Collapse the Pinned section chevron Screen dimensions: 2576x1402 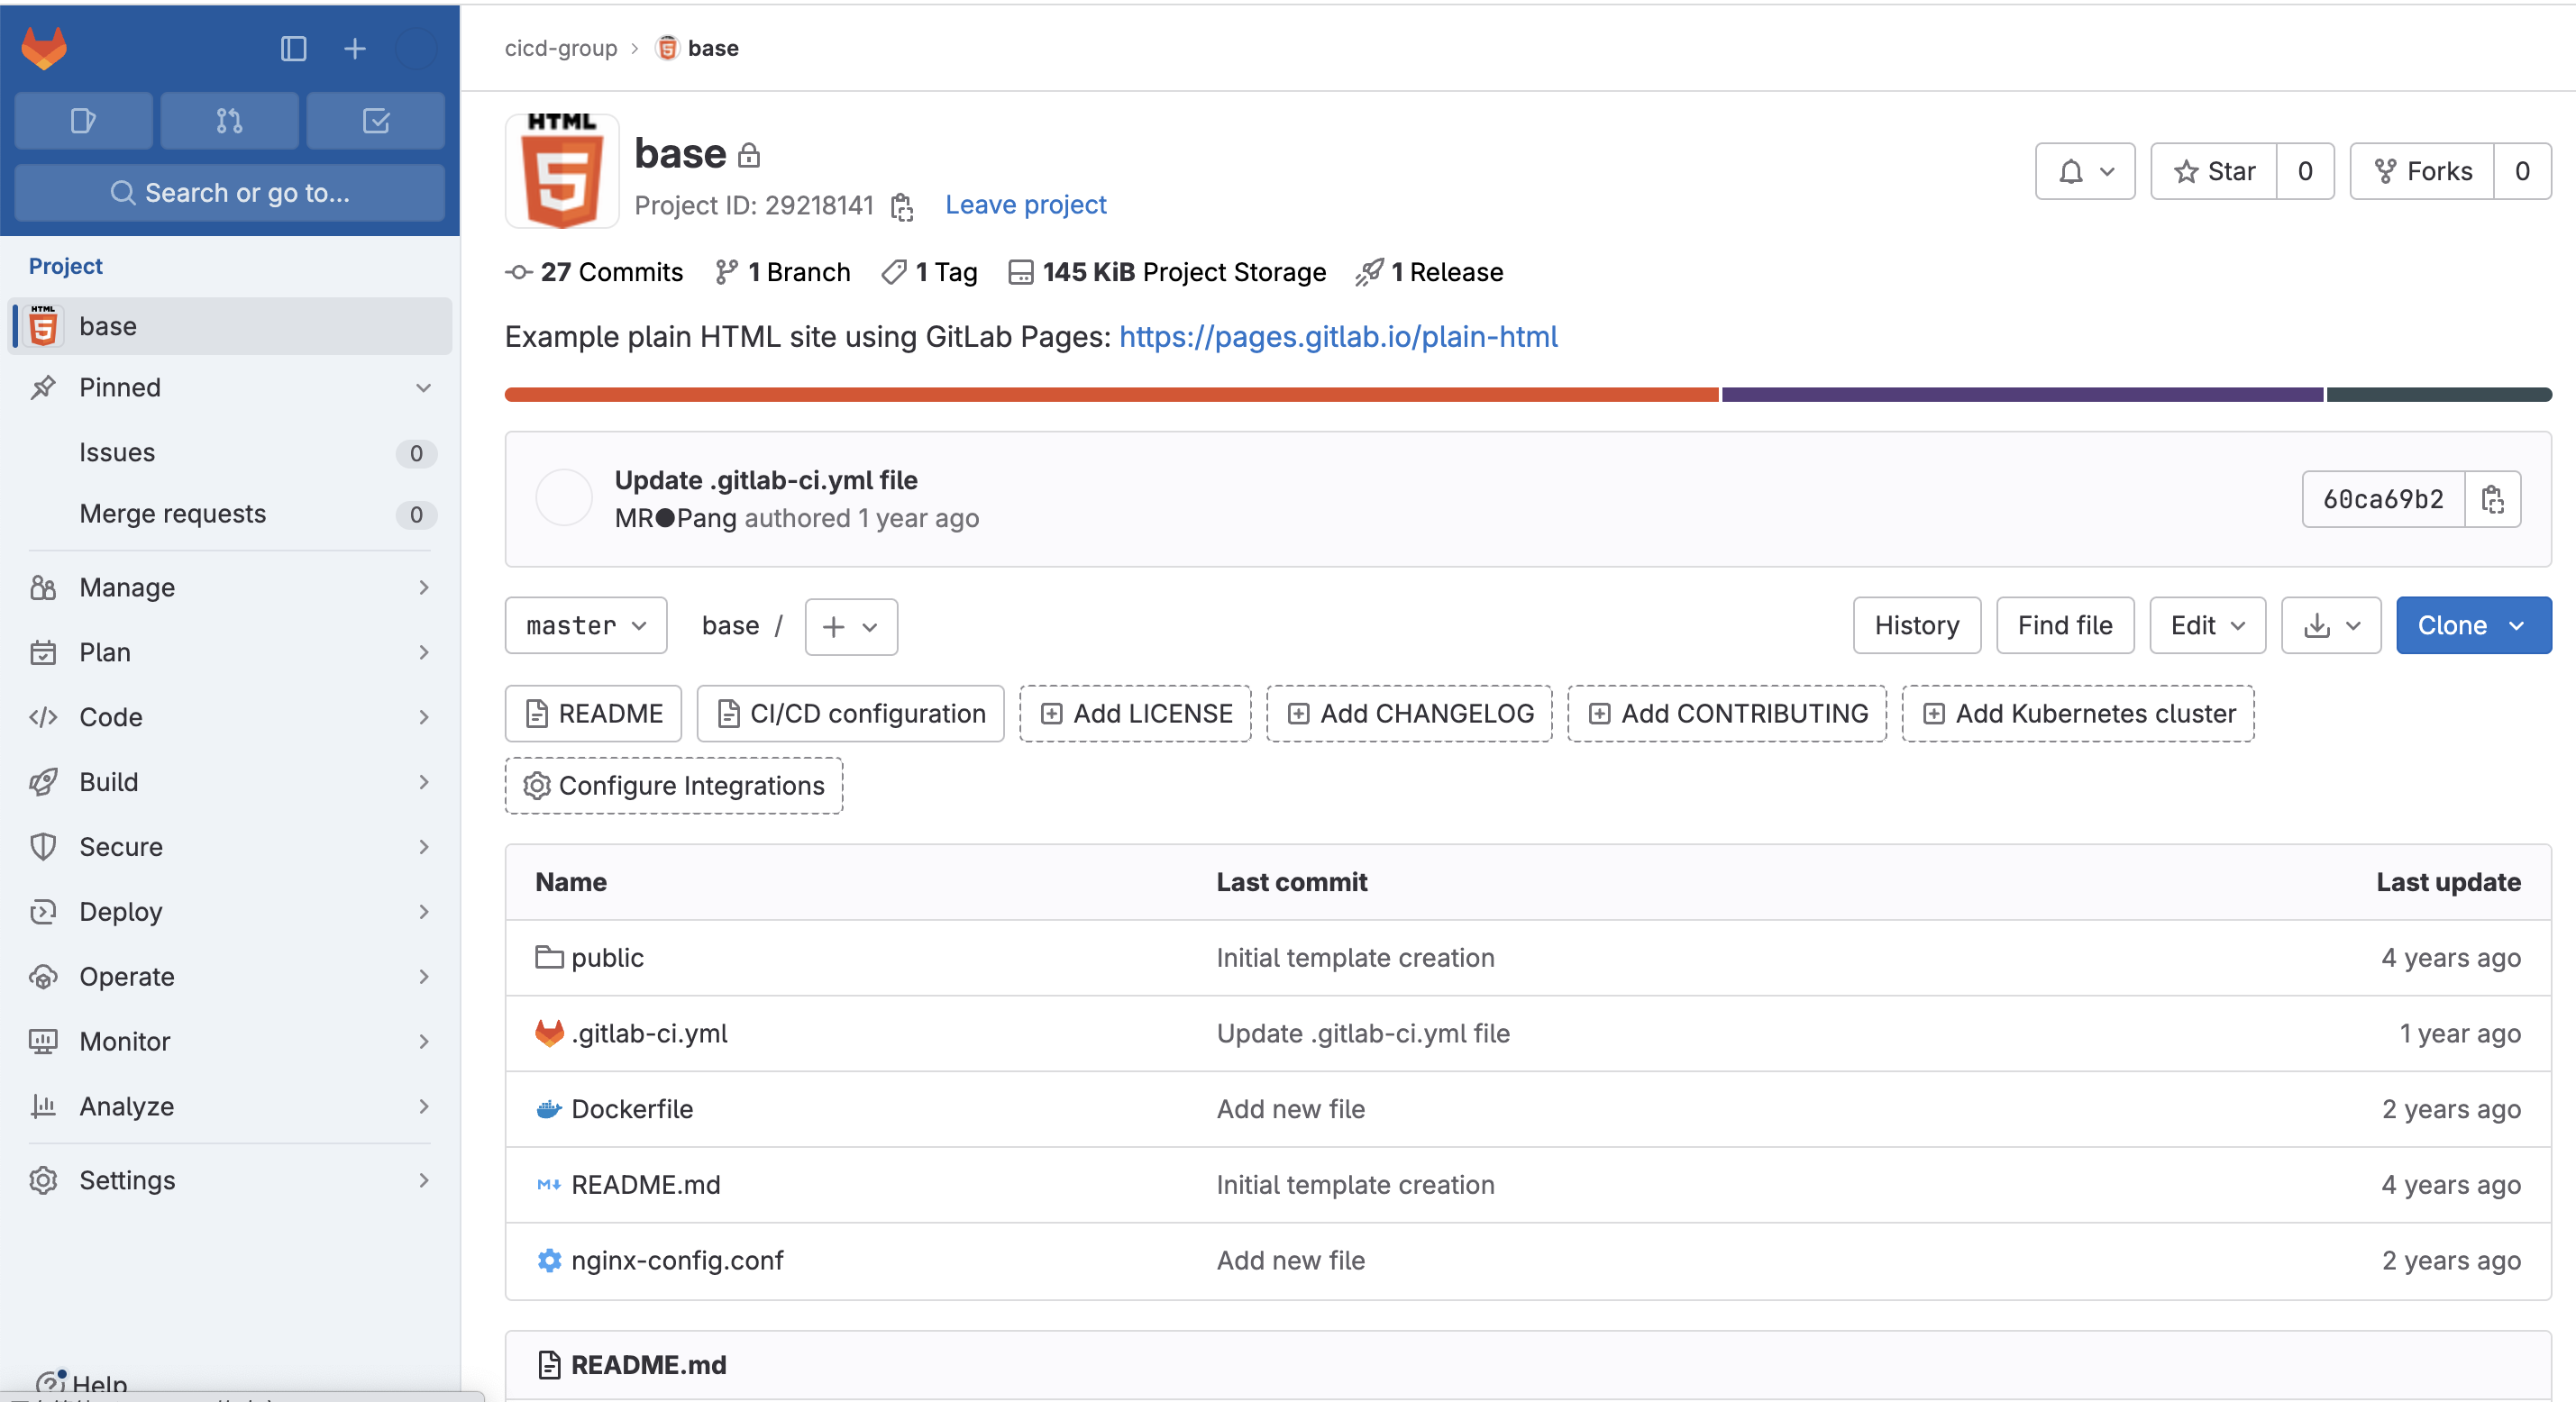[x=423, y=388]
